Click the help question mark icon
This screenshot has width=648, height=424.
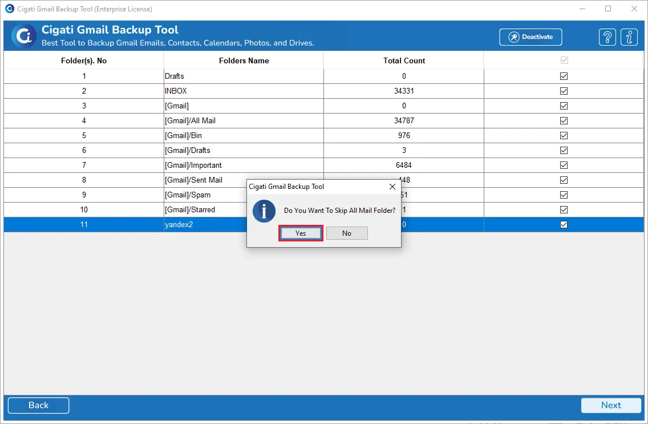(x=607, y=37)
